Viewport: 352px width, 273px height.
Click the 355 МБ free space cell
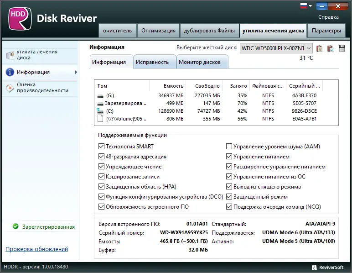click(x=212, y=119)
